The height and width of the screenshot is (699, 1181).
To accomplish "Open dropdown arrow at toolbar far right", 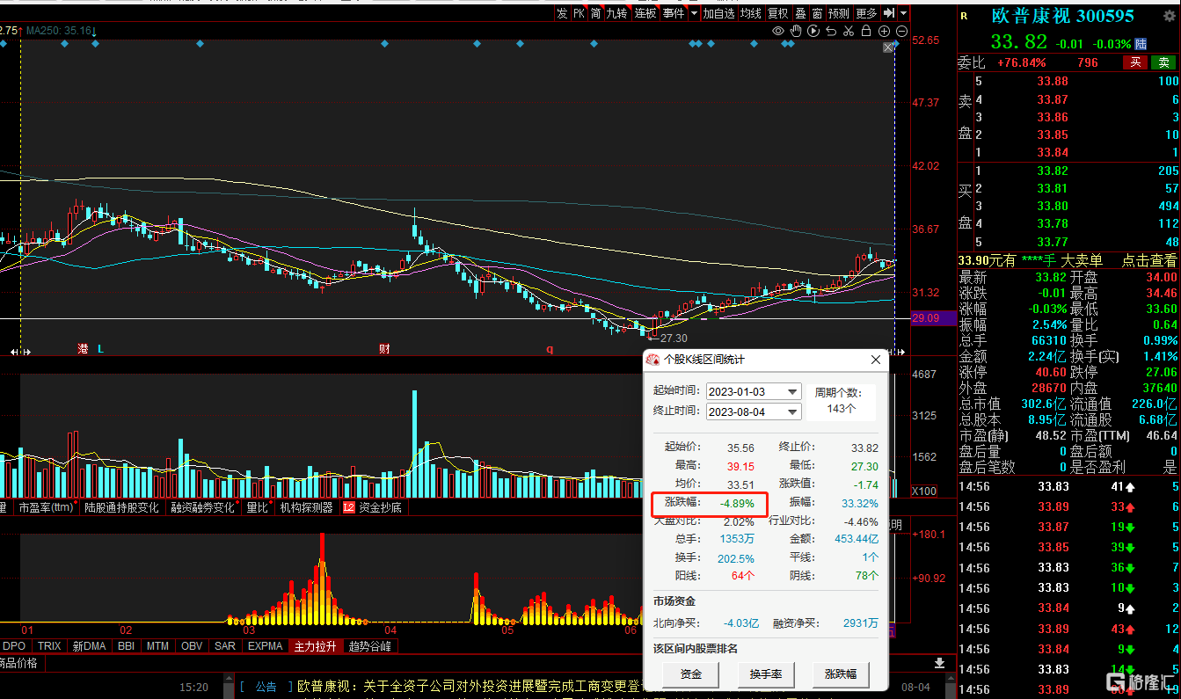I will [903, 13].
